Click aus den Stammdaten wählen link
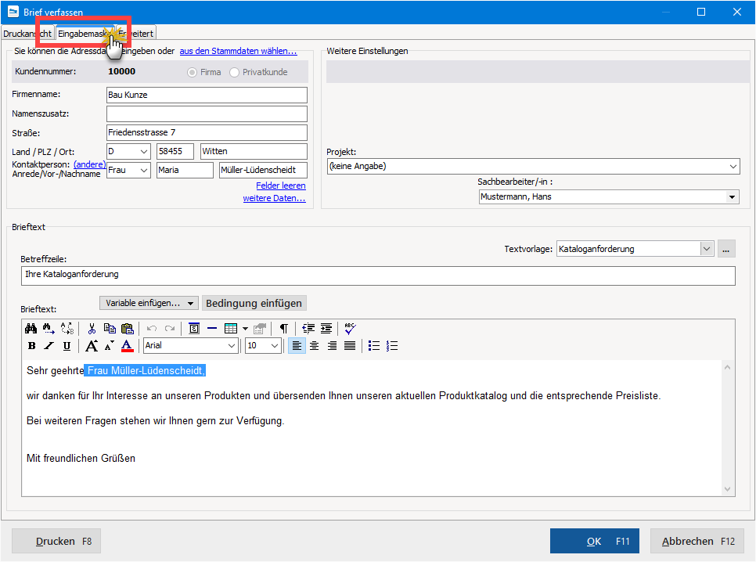 (238, 51)
